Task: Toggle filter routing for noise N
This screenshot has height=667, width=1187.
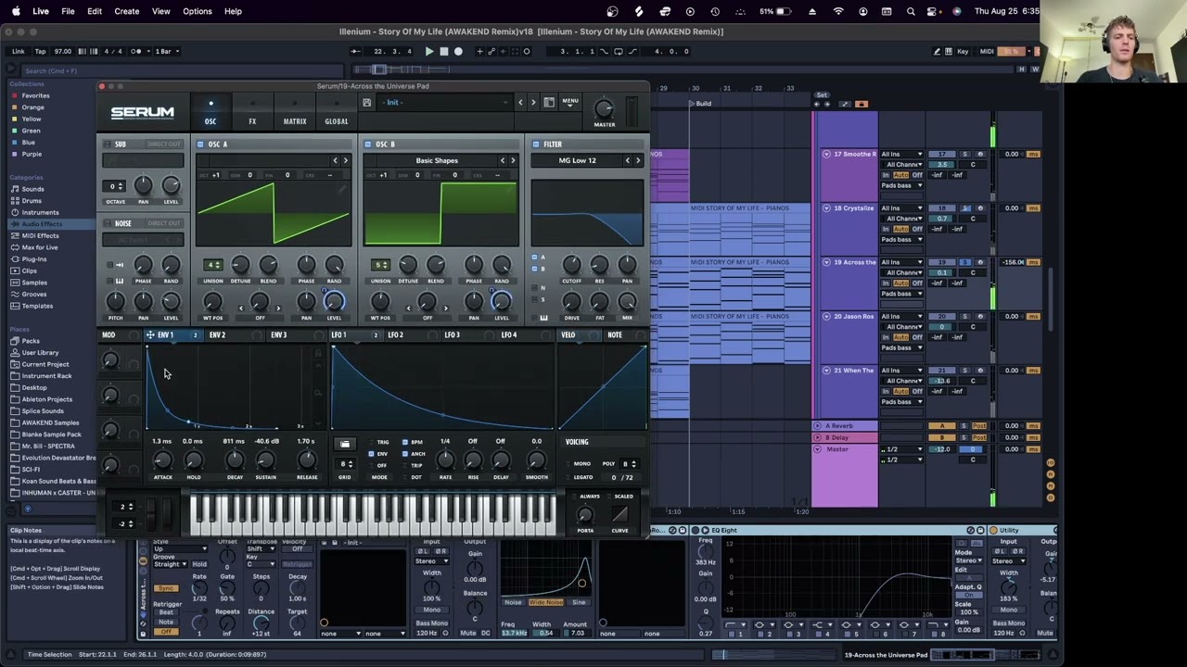Action: (x=534, y=287)
